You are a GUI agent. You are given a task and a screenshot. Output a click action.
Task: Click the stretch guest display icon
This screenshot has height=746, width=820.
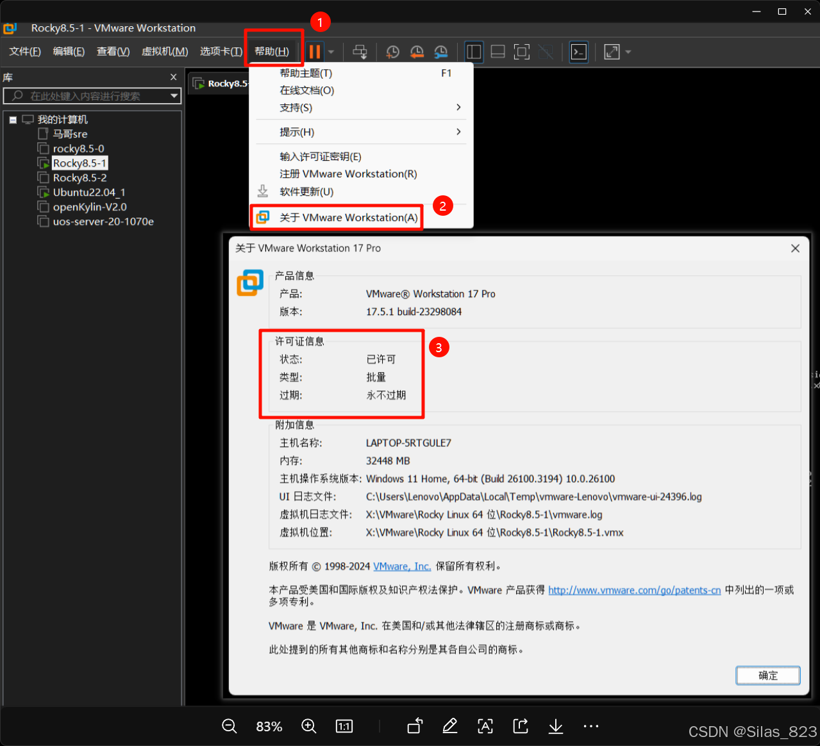click(x=612, y=52)
